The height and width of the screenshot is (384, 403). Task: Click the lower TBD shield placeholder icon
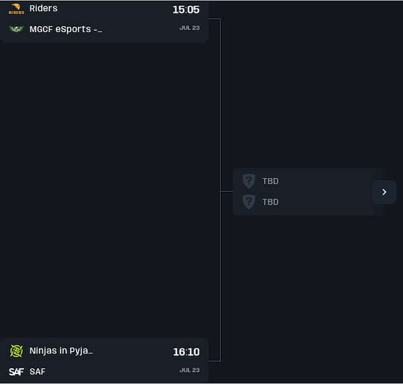pos(249,201)
